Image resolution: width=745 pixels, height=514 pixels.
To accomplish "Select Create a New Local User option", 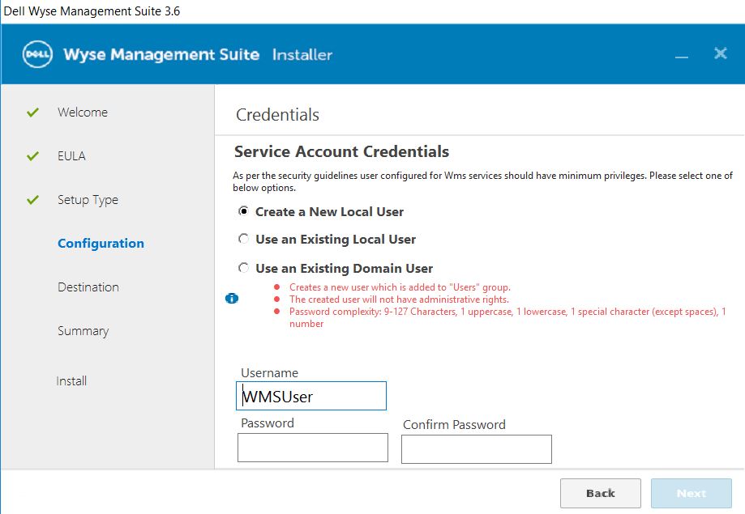I will tap(244, 211).
